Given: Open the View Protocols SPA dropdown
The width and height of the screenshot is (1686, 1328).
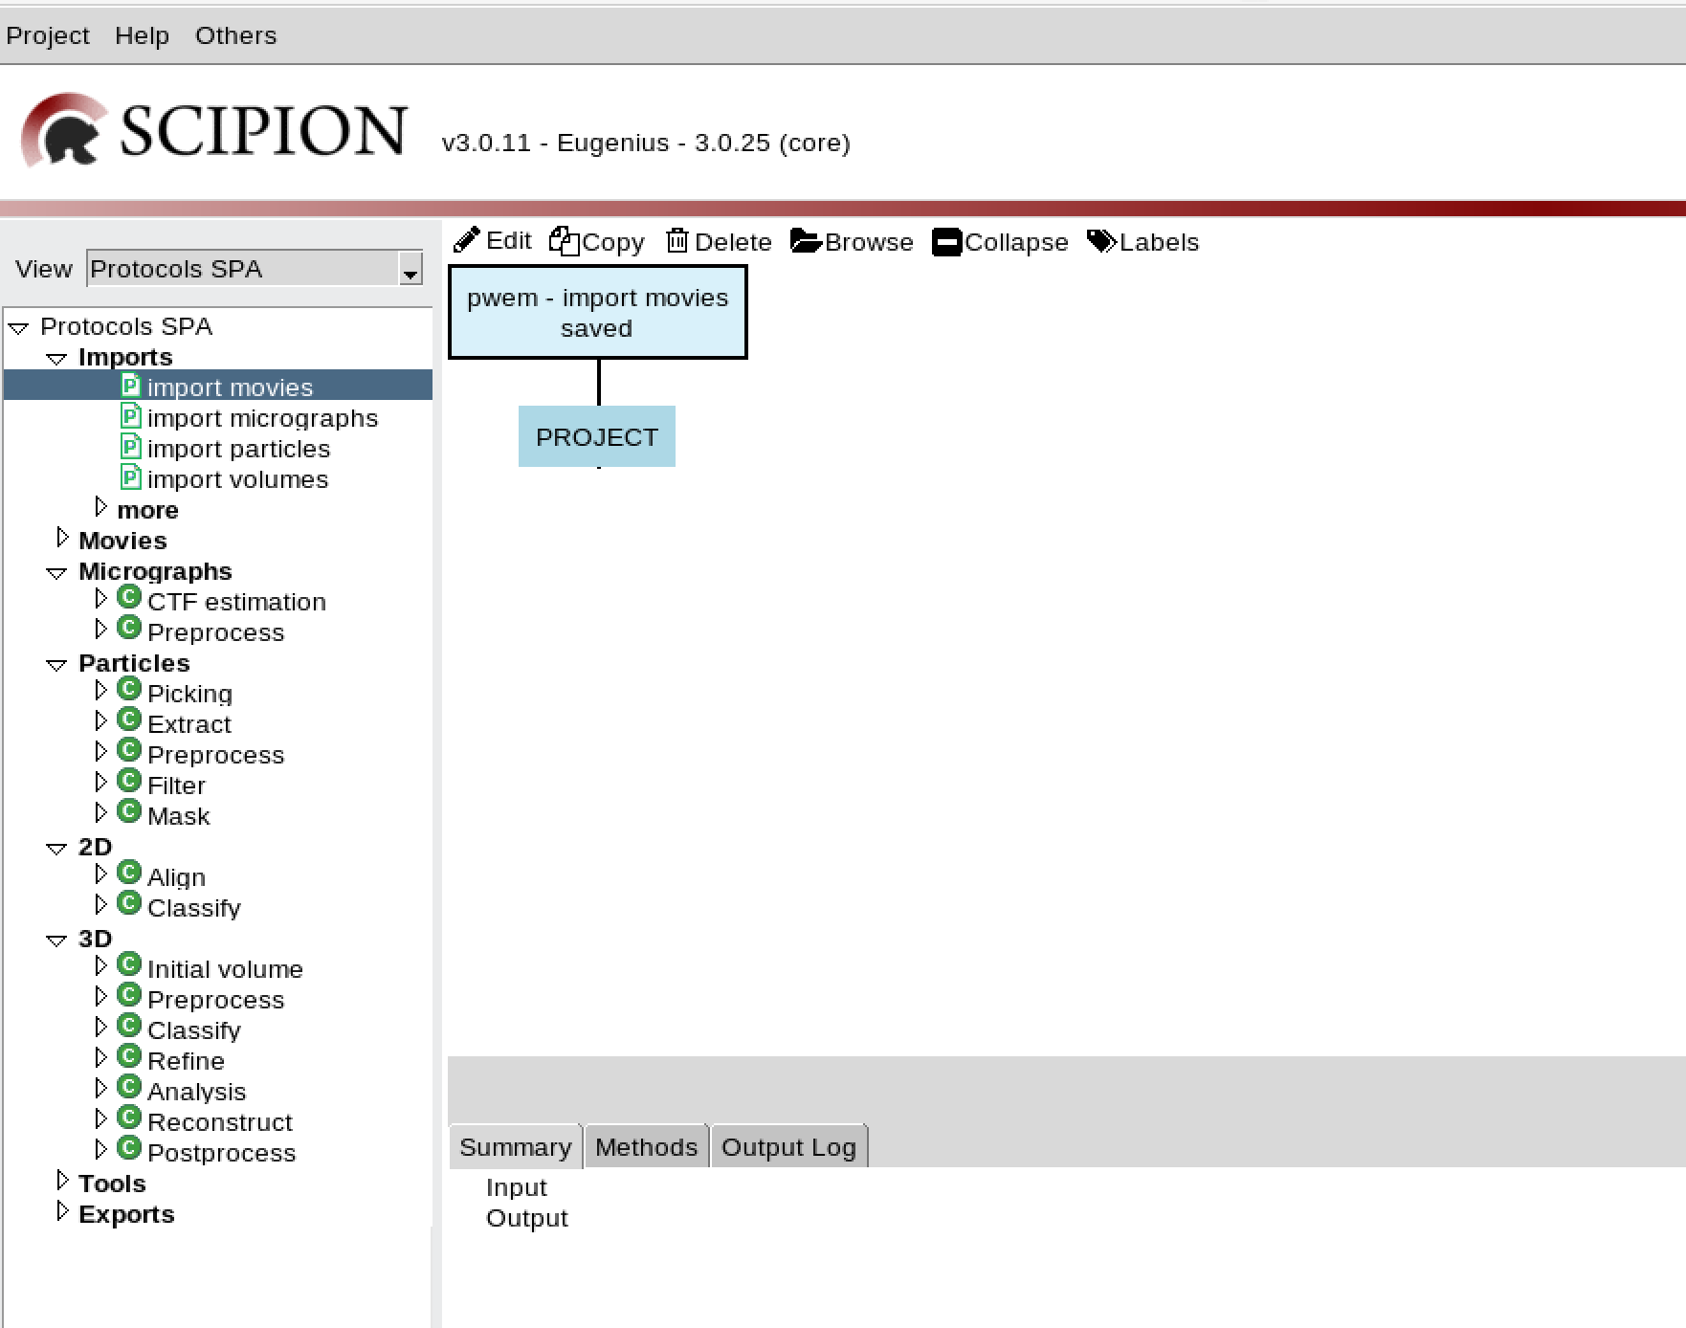Looking at the screenshot, I should click(x=410, y=269).
